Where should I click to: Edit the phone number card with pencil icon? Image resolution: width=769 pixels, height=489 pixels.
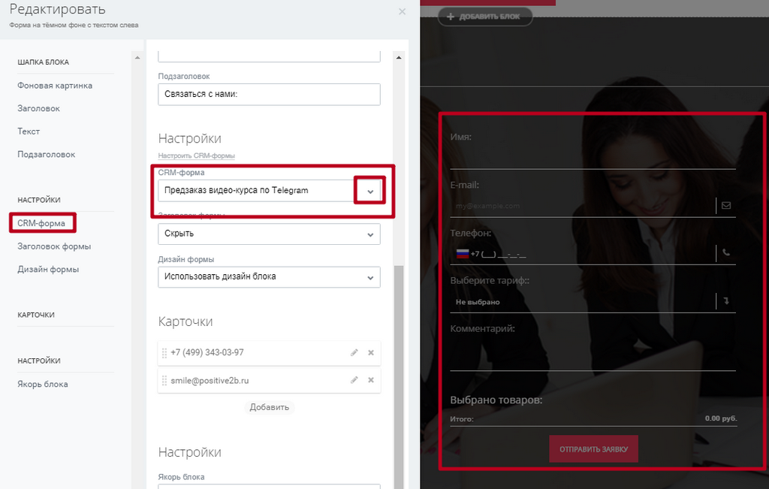pos(354,352)
